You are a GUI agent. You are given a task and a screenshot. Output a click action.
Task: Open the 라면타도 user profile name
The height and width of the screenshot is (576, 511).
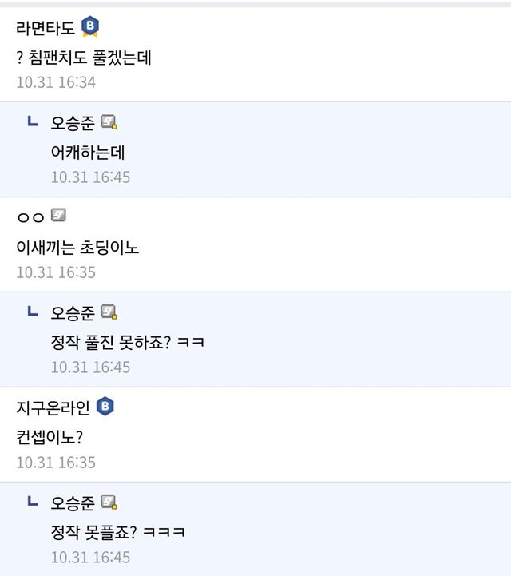tap(46, 28)
